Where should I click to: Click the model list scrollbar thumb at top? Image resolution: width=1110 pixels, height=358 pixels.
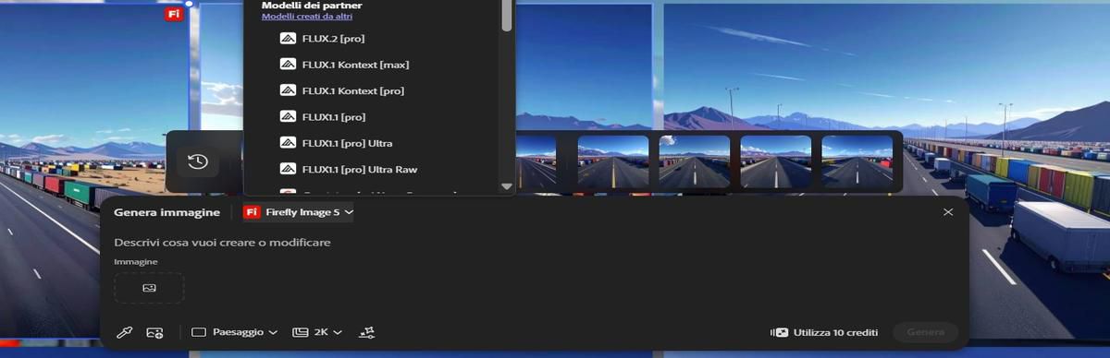pos(506,15)
